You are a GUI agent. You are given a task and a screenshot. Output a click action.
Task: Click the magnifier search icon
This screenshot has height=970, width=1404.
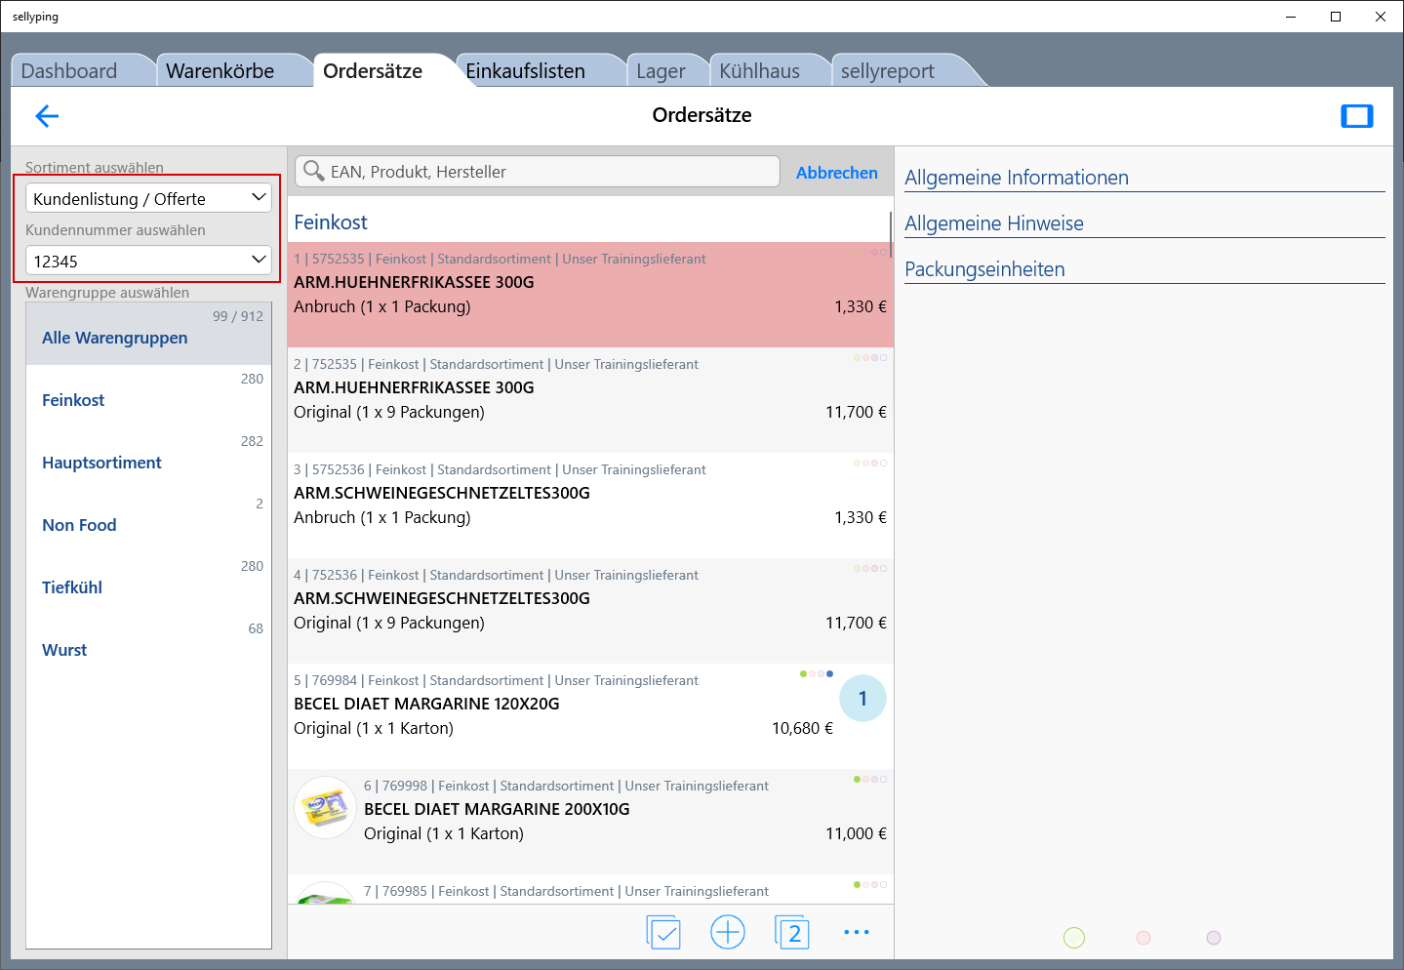click(x=313, y=172)
